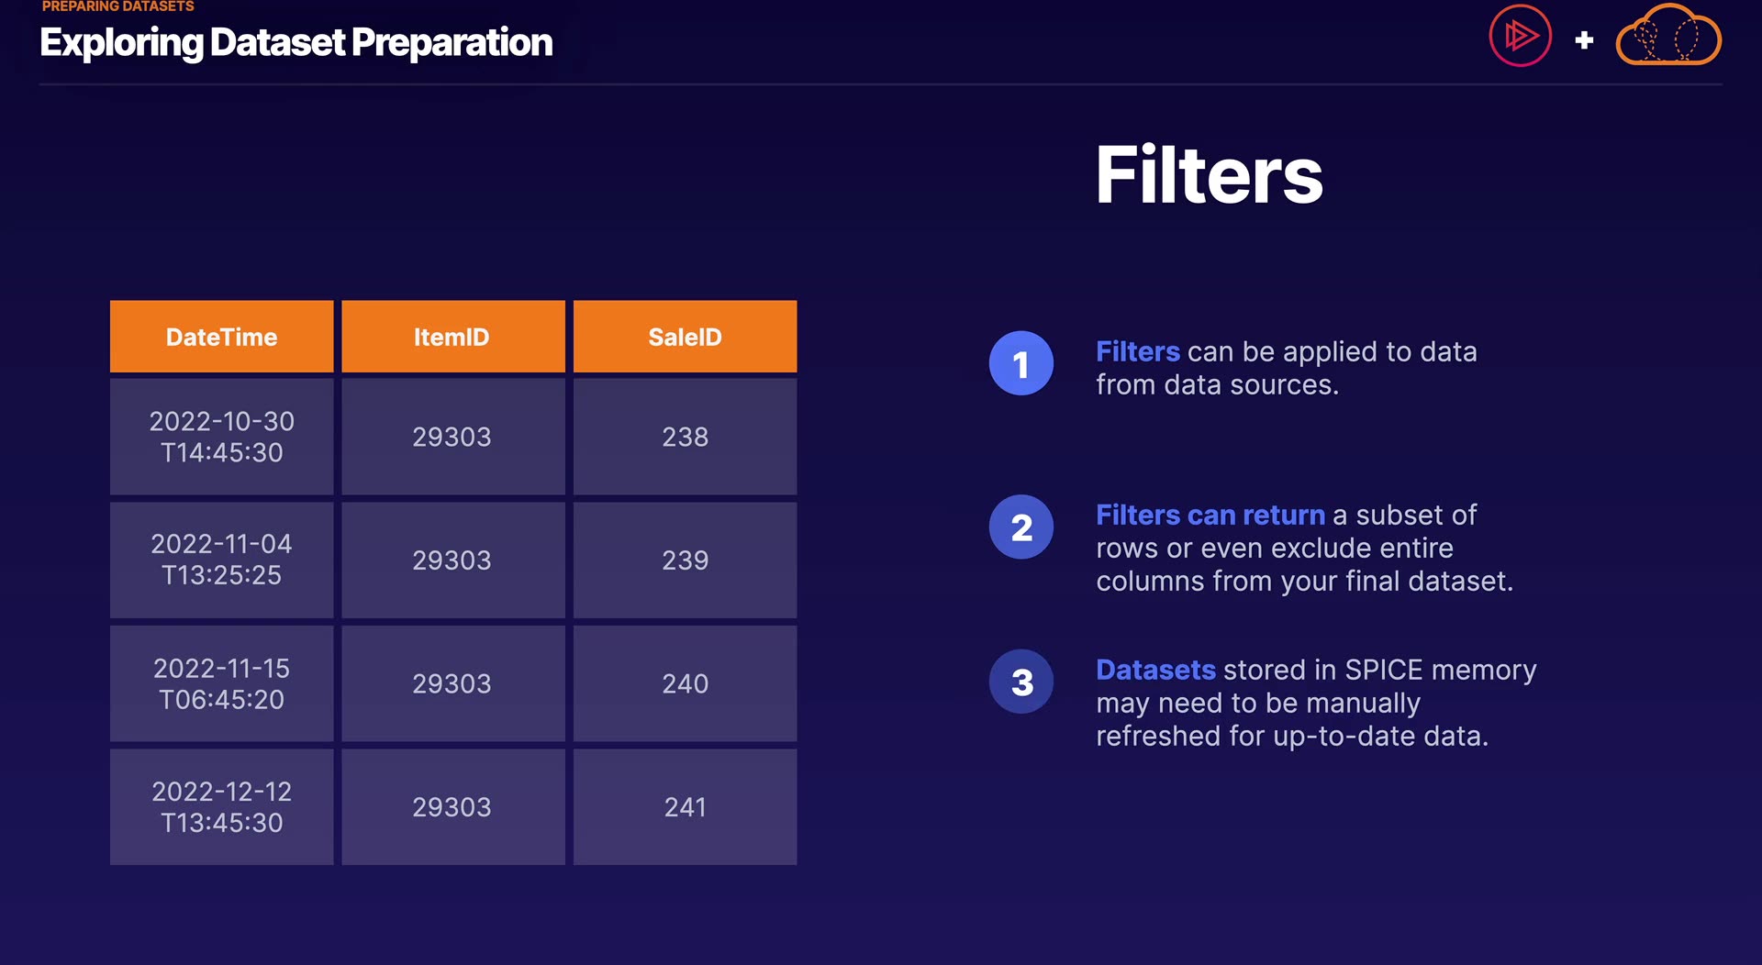Select the ItemID column header
Viewport: 1762px width, 965px height.
click(x=452, y=337)
